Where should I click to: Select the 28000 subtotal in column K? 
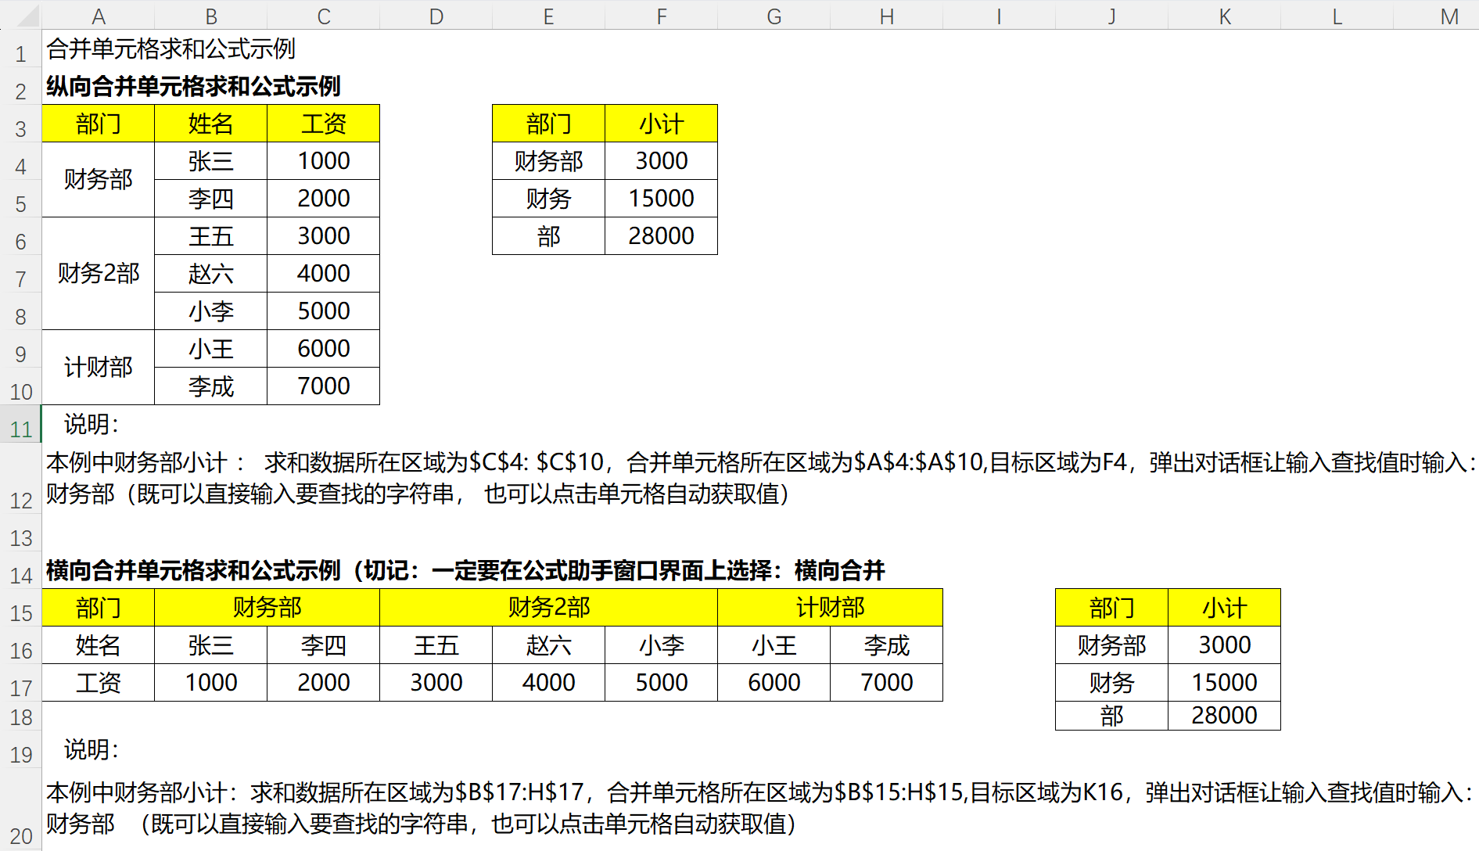pyautogui.click(x=1224, y=716)
